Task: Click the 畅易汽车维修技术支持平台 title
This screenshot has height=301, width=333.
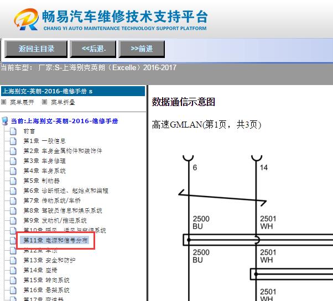Action: pyautogui.click(x=125, y=17)
